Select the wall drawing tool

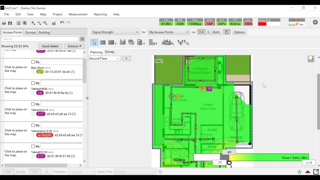coord(111,42)
